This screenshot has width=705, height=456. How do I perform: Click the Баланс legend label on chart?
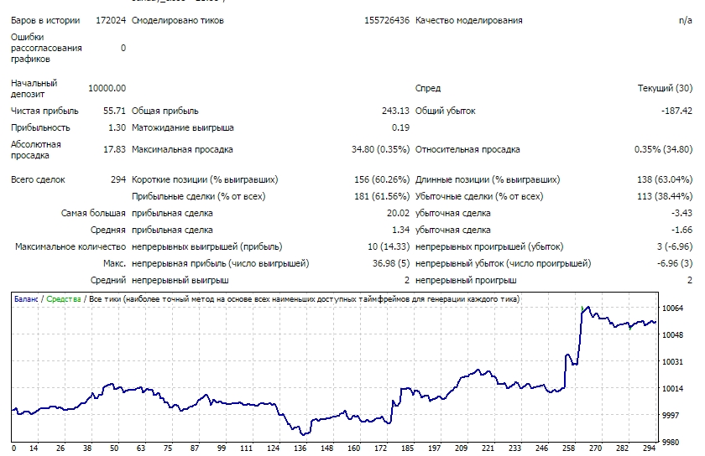point(26,299)
